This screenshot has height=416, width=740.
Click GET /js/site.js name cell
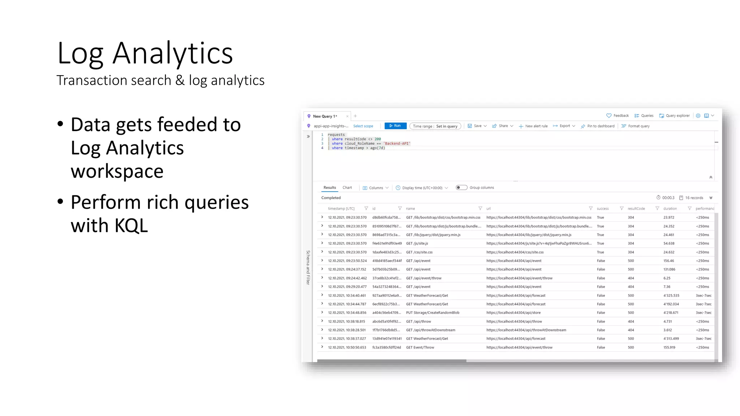(417, 243)
